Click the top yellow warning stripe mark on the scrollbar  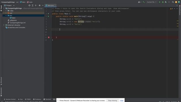coord(178,21)
